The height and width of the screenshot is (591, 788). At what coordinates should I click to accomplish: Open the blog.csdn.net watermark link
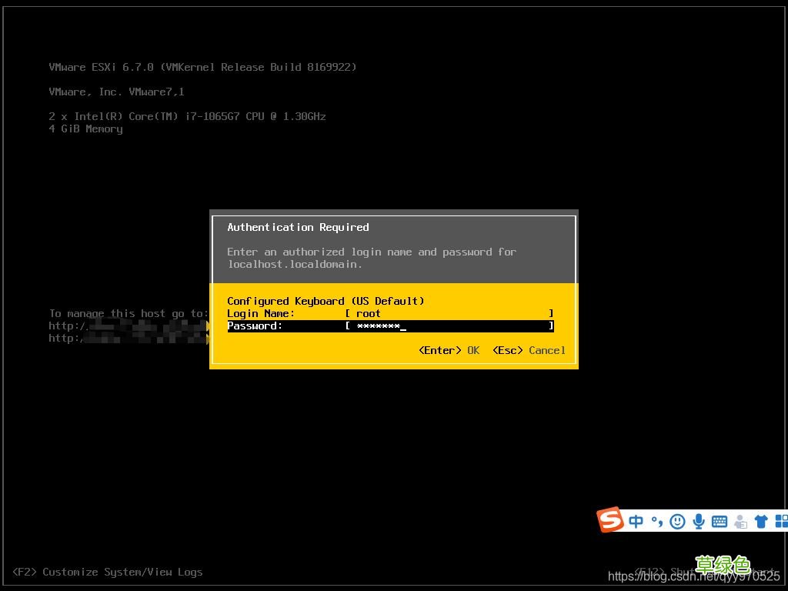(x=694, y=576)
